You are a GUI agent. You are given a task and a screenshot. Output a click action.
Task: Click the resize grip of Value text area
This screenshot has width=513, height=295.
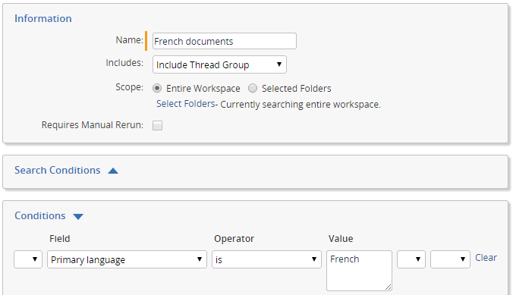click(389, 287)
